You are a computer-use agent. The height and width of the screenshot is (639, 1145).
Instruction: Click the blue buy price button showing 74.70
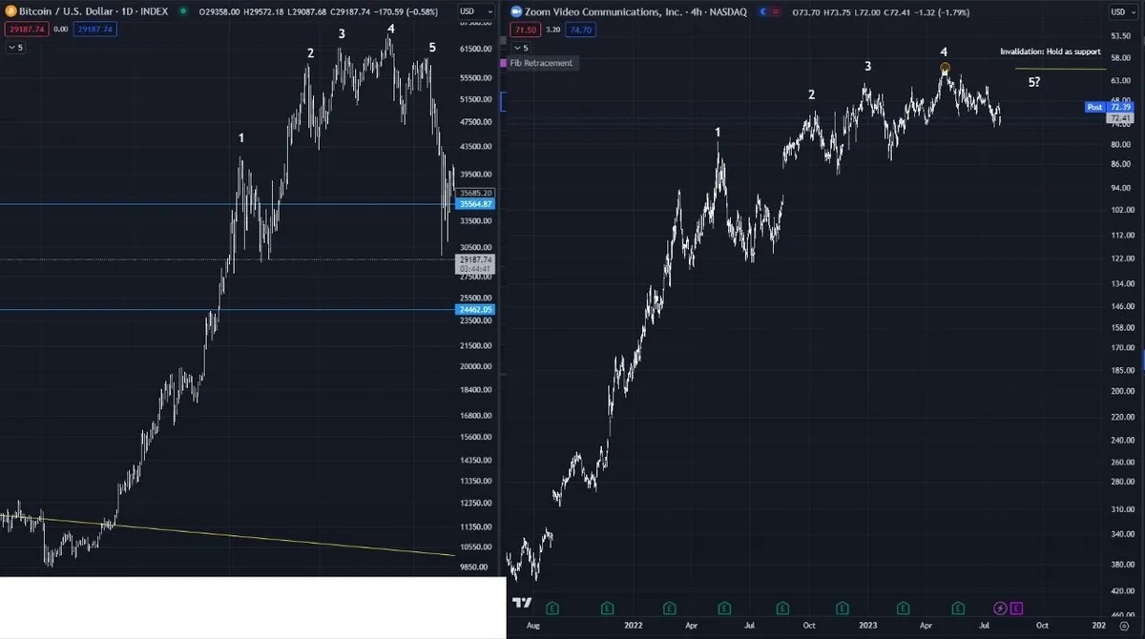pyautogui.click(x=580, y=30)
